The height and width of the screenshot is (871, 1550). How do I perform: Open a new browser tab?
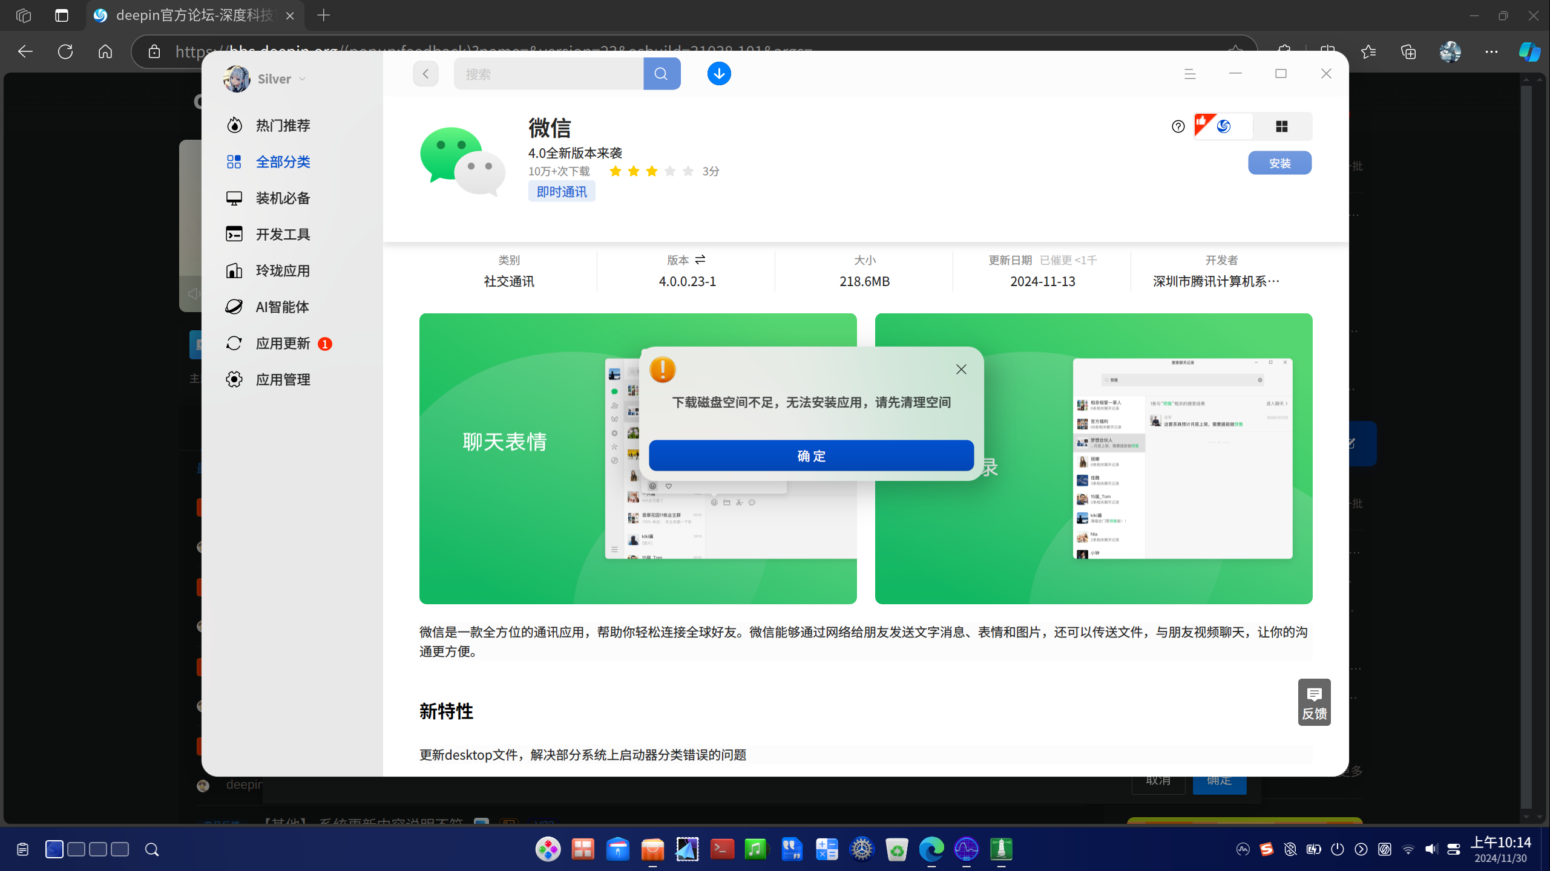[x=324, y=15]
